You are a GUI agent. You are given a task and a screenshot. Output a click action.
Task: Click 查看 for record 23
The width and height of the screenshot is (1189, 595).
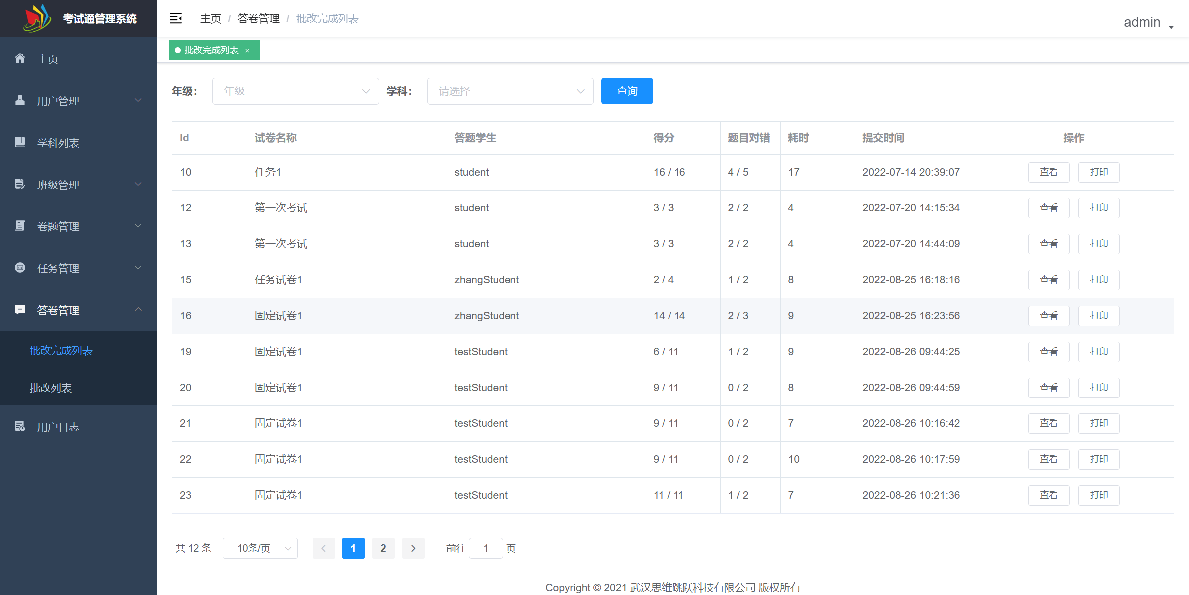(x=1049, y=495)
